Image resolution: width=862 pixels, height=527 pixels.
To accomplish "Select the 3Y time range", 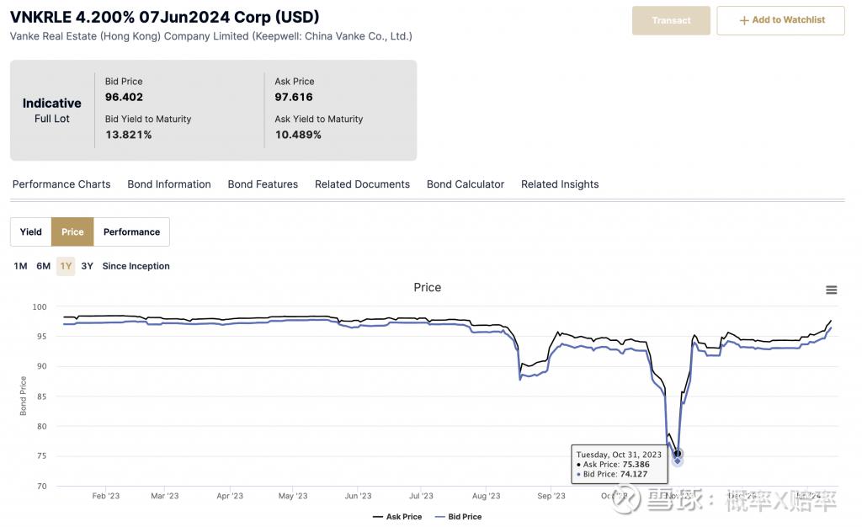I will [x=88, y=266].
